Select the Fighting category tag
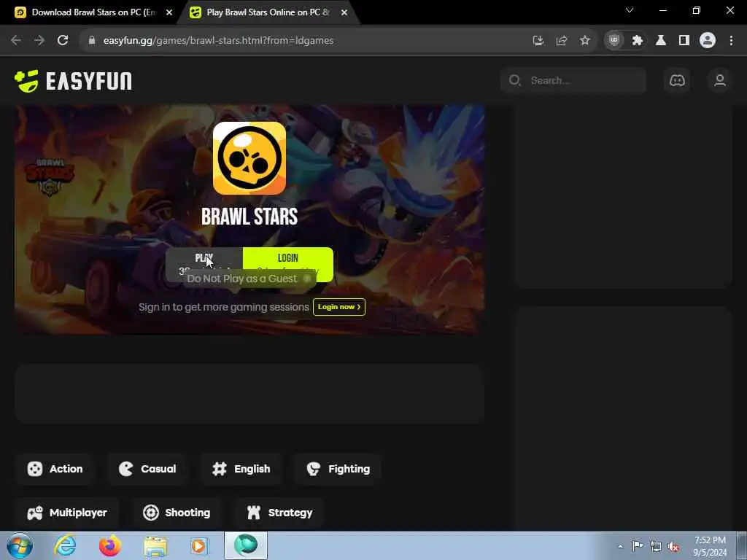The height and width of the screenshot is (560, 747). [338, 469]
